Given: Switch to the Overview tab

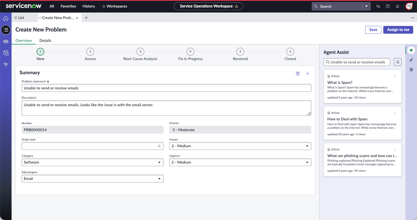Looking at the screenshot, I should point(23,40).
